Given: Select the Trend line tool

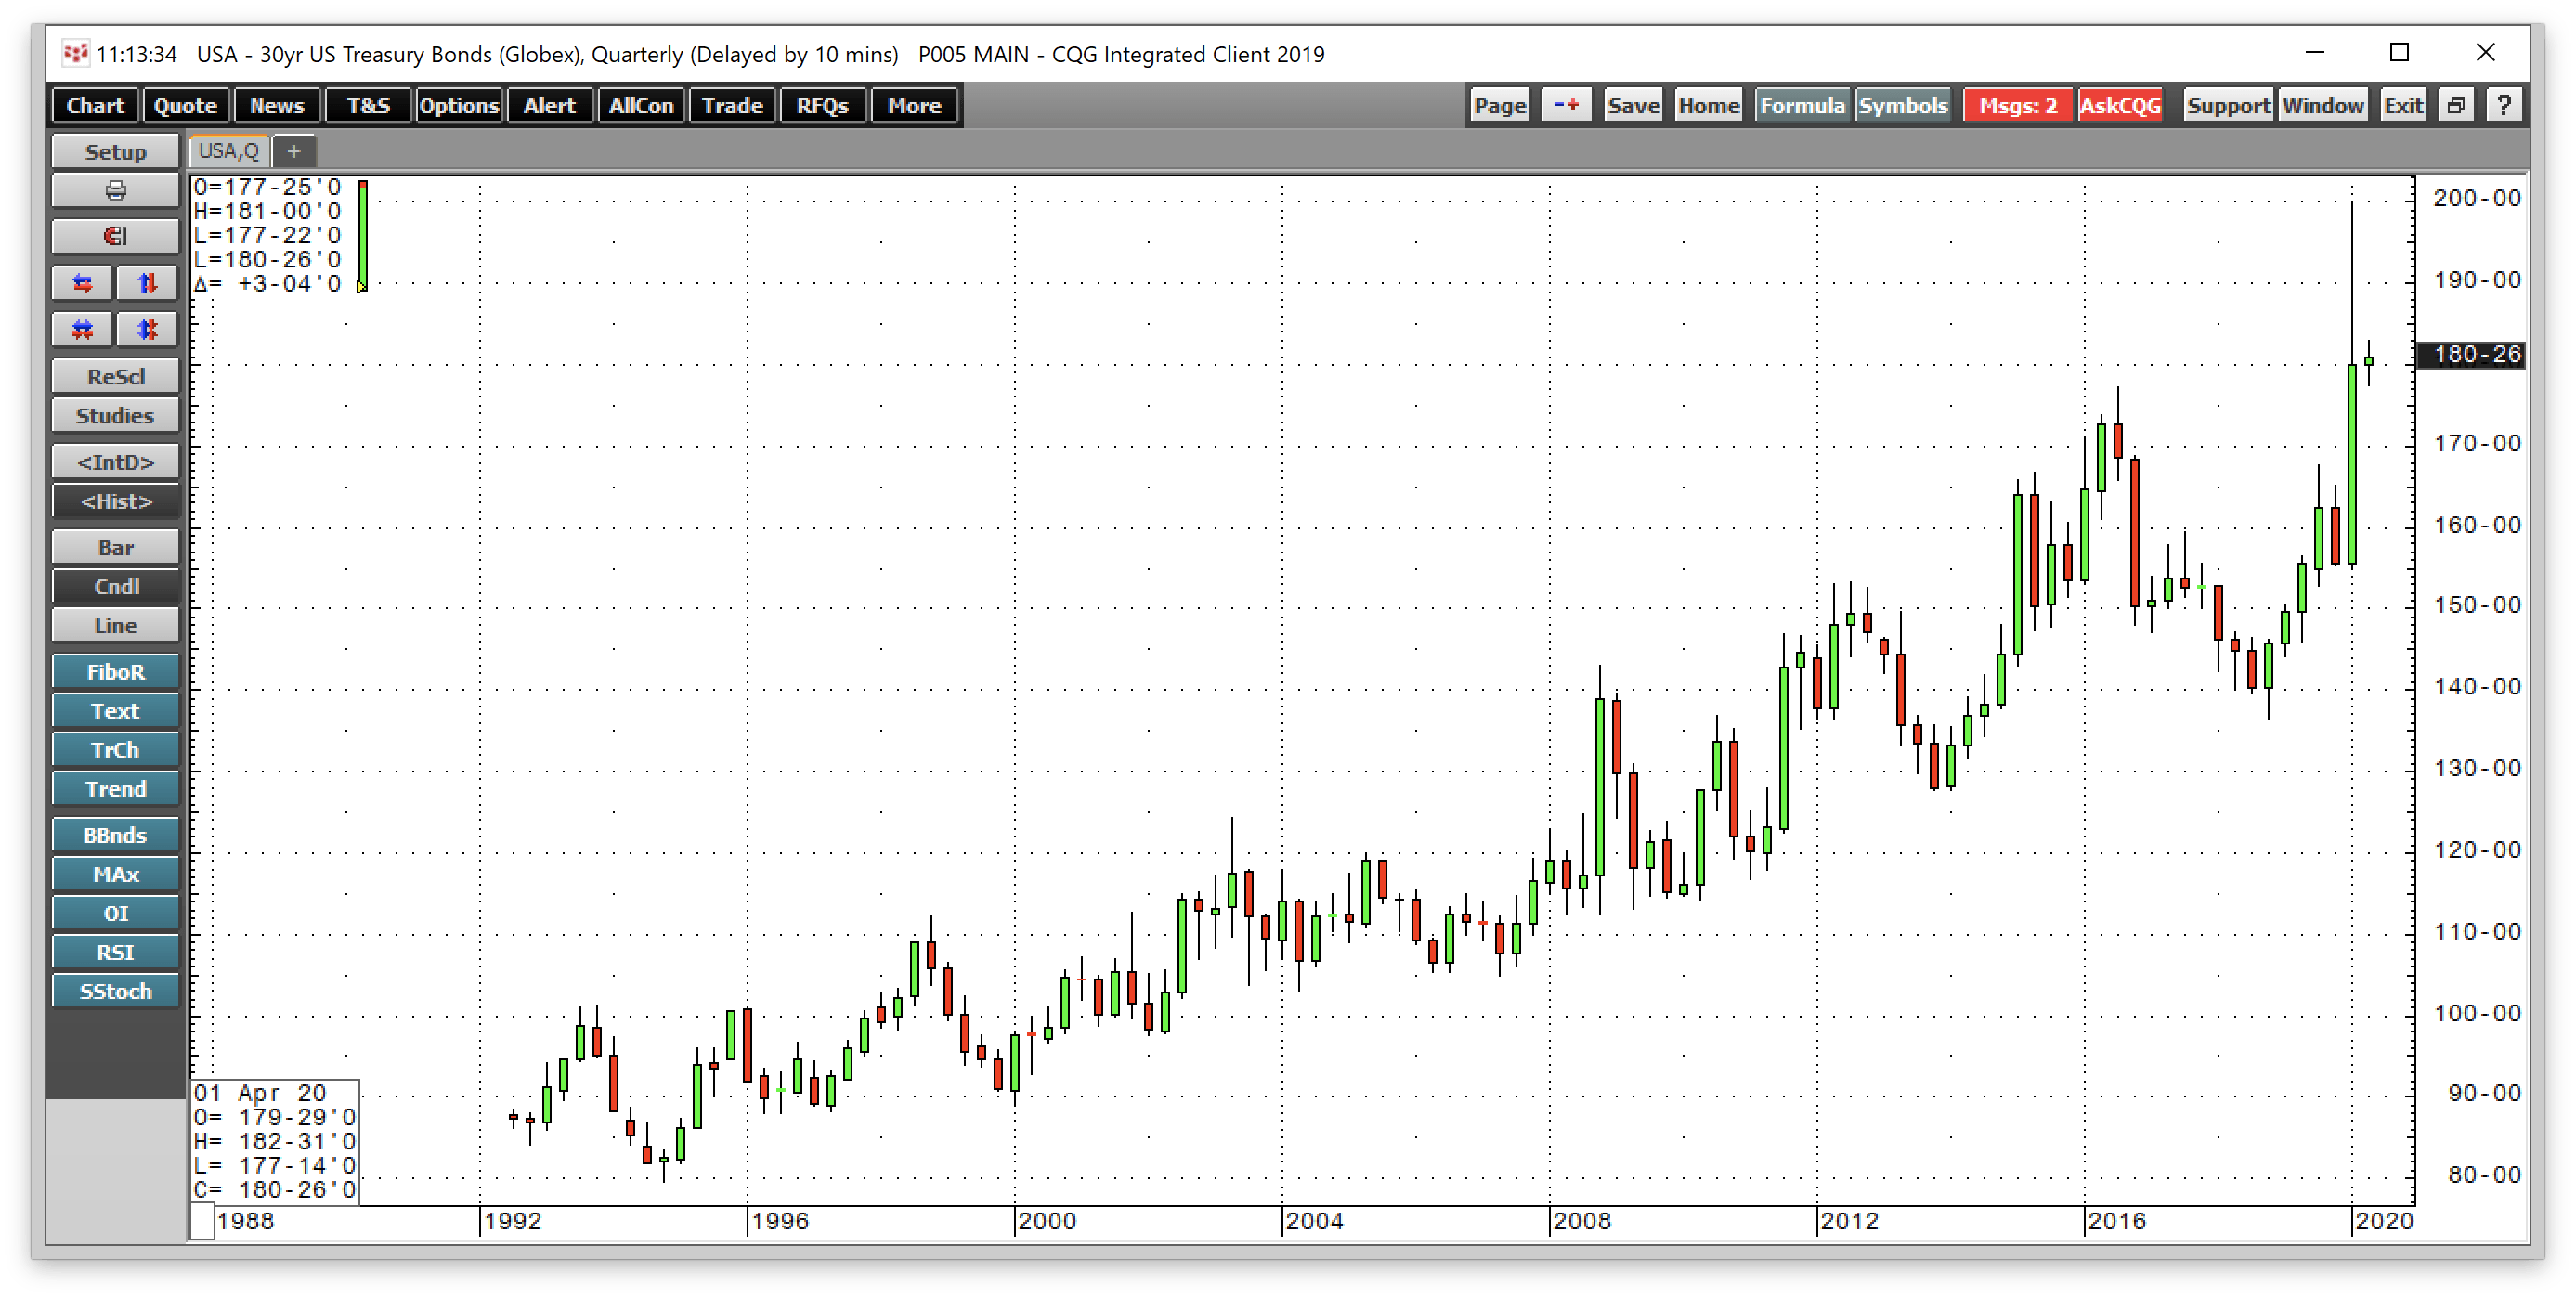Looking at the screenshot, I should (115, 789).
